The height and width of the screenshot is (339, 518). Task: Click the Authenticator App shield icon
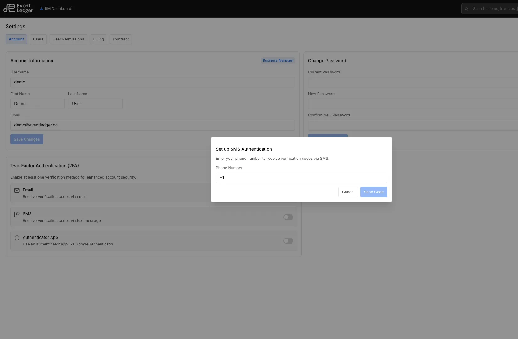pyautogui.click(x=17, y=238)
